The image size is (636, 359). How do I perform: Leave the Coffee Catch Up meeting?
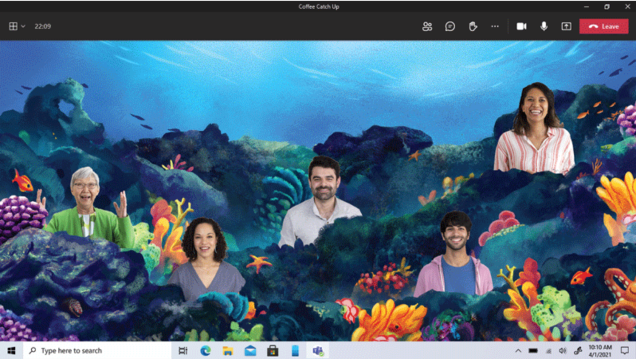click(x=604, y=26)
